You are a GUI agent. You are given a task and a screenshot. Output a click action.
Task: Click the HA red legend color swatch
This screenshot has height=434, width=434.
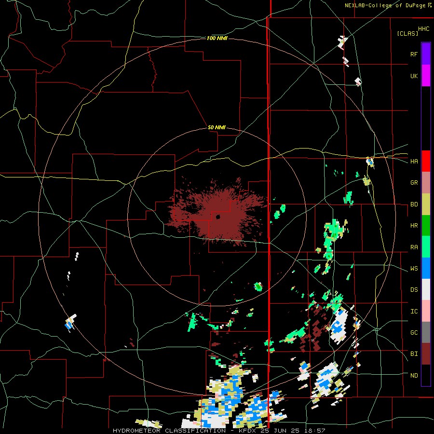pyautogui.click(x=426, y=161)
